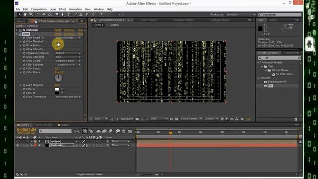Select the Eraser tool

[x=86, y=14]
